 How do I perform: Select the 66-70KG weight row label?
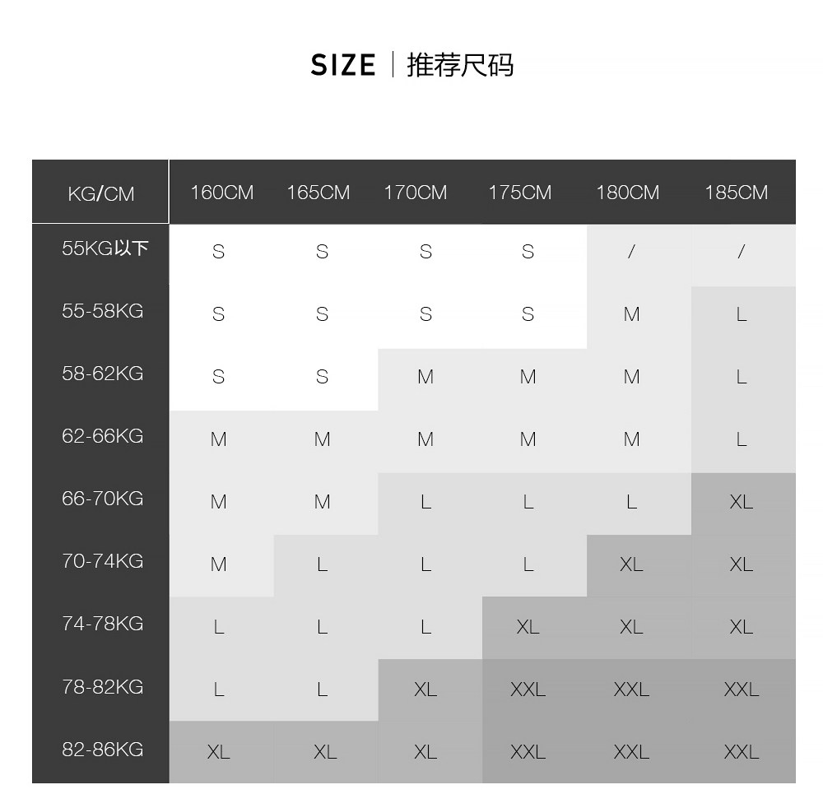pos(102,499)
